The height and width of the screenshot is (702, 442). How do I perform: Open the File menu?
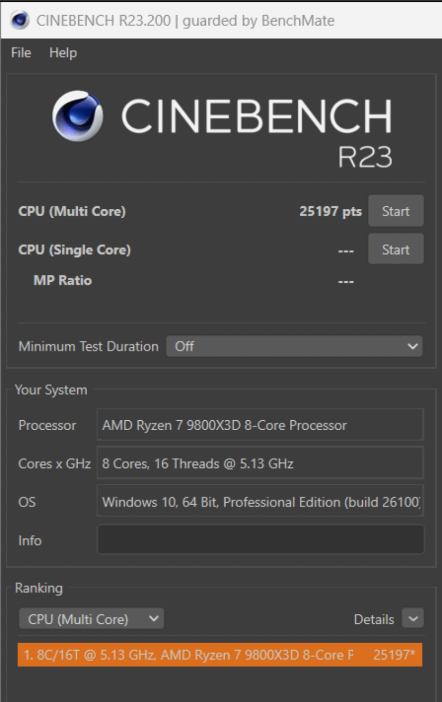tap(21, 52)
